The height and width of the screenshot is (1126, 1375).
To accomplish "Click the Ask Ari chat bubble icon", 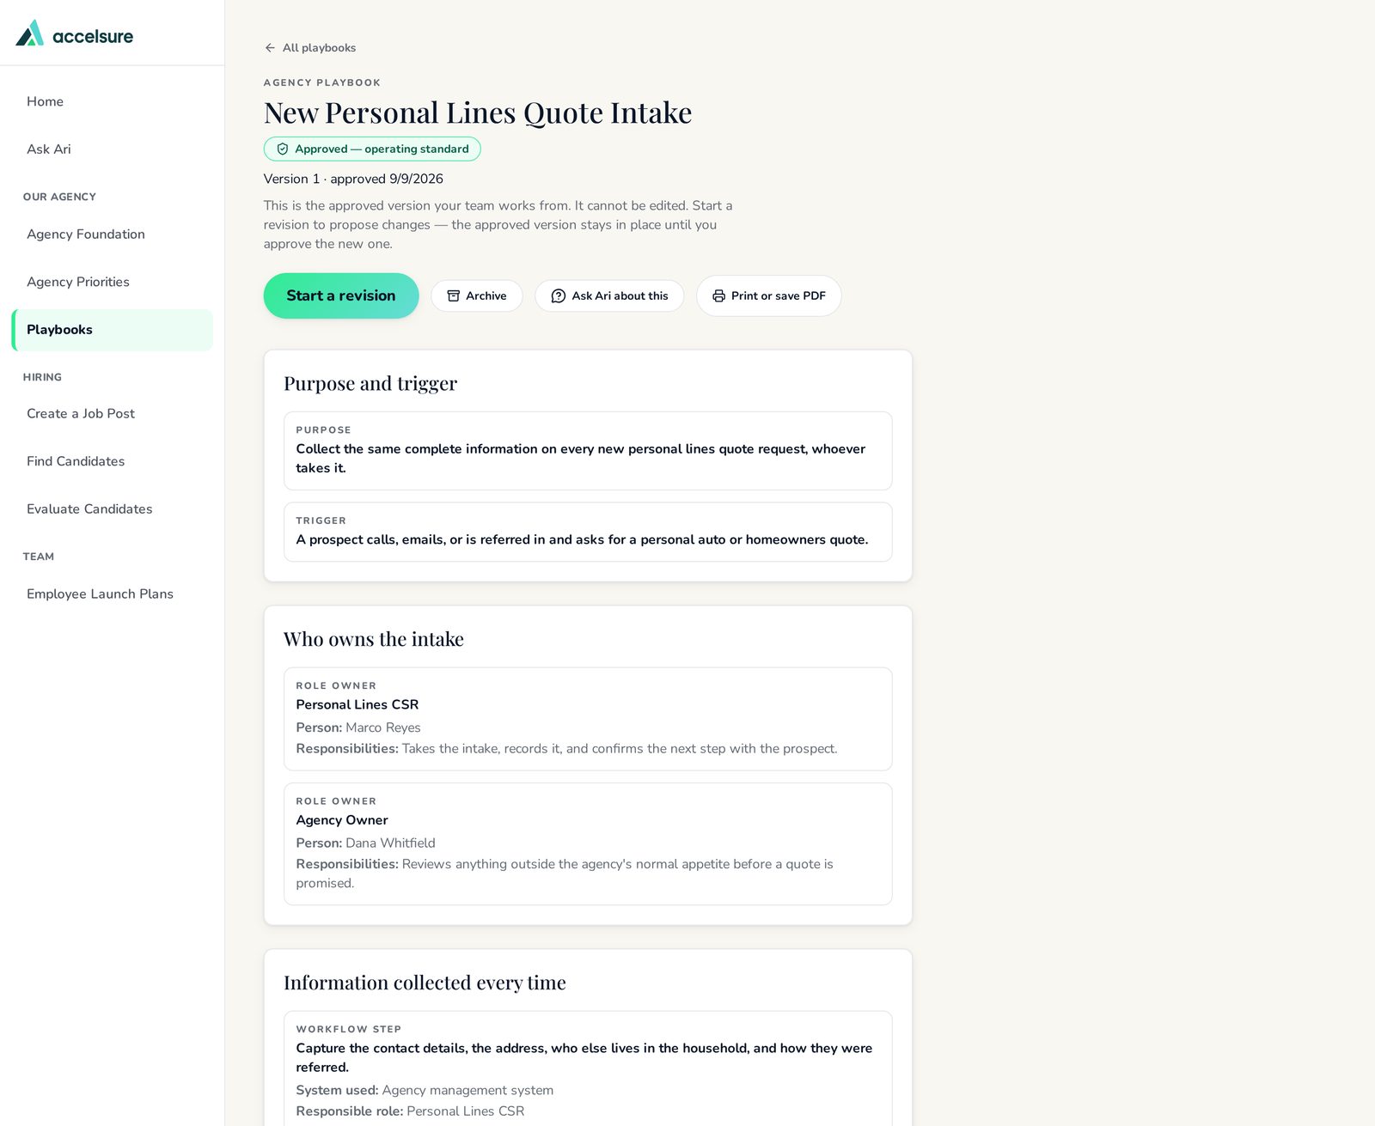I will [x=559, y=295].
